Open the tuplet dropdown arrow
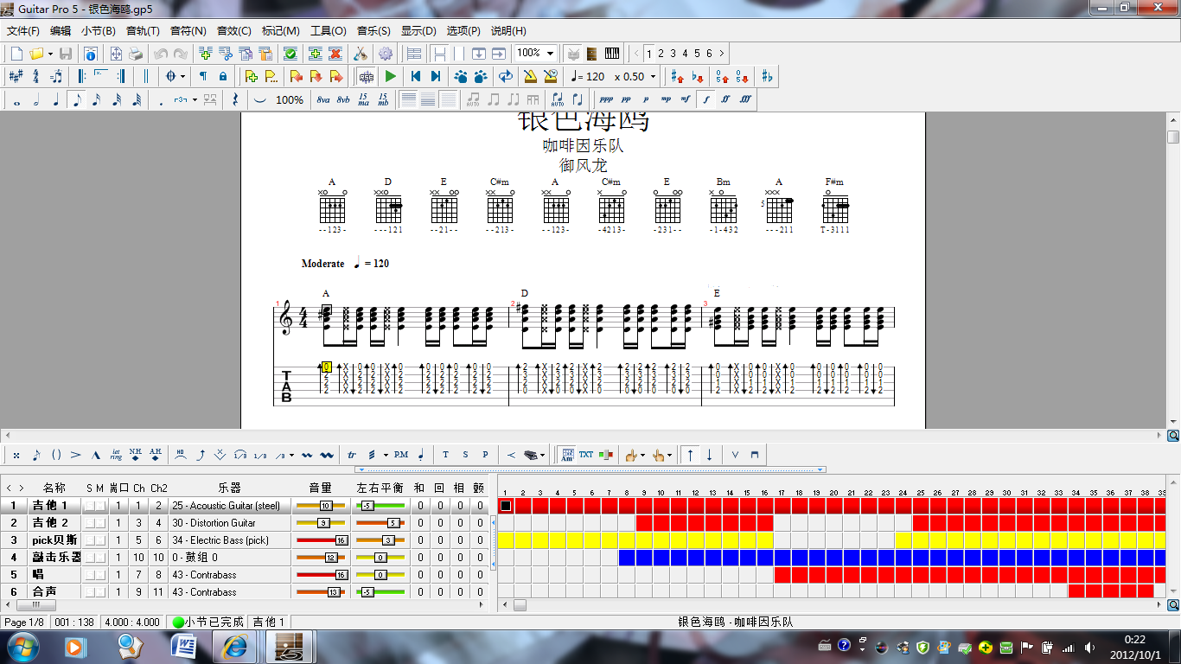Screen dimensions: 1181x664 point(195,99)
